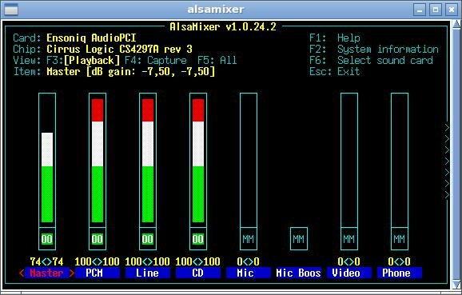
Task: Click the scrollbar down arrow
Action: pos(456,284)
